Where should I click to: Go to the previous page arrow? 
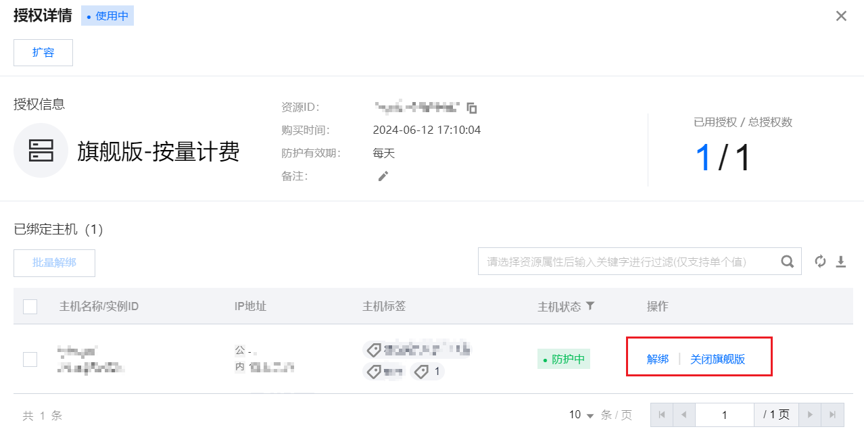tap(684, 415)
